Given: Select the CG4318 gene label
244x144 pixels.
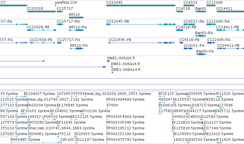Looking at the screenshot, I should pos(183,8).
